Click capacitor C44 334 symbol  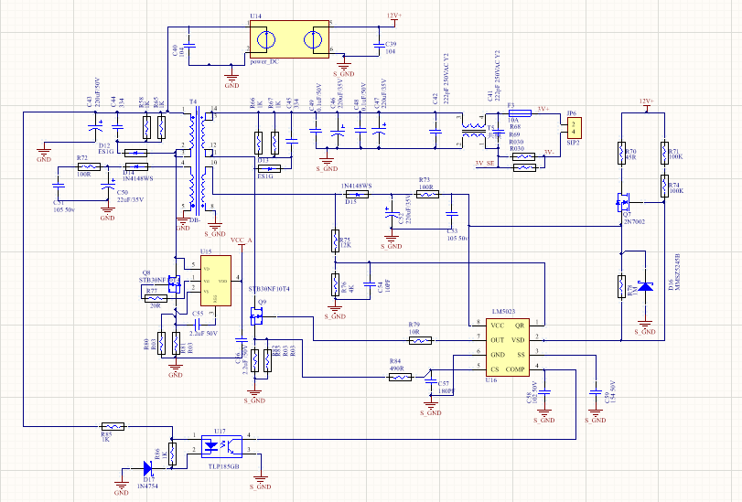(x=117, y=127)
